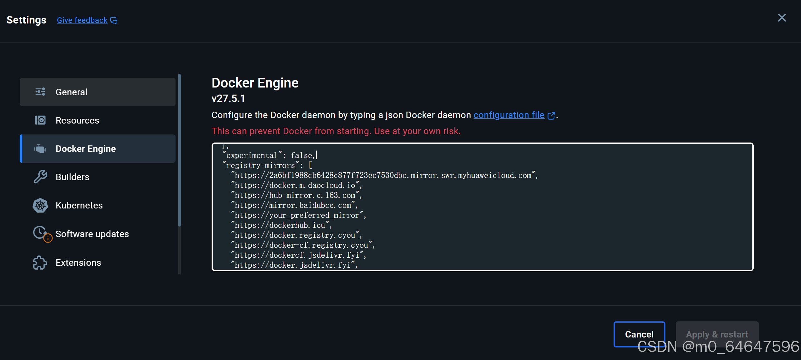This screenshot has height=360, width=801.
Task: Open the configuration file link
Action: coord(509,115)
